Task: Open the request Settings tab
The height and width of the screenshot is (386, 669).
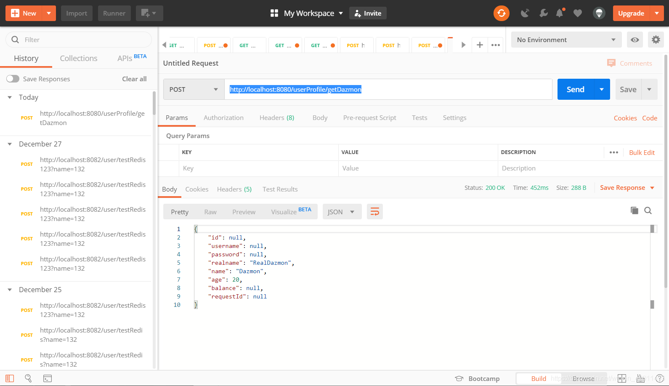Action: 454,118
